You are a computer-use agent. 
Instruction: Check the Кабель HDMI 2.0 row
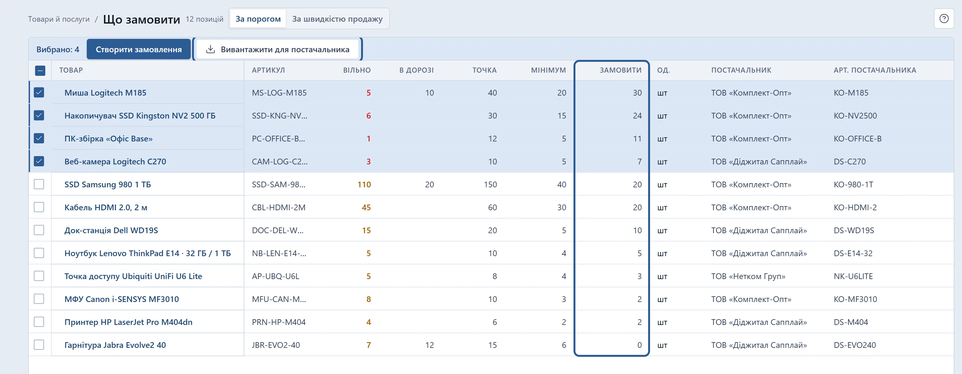[x=39, y=207]
